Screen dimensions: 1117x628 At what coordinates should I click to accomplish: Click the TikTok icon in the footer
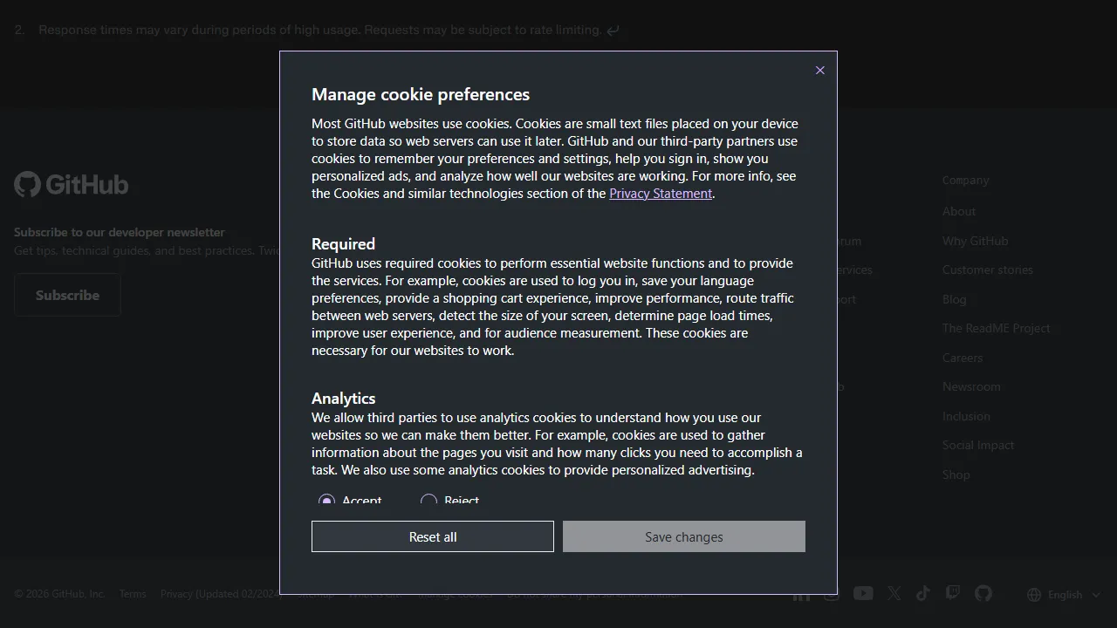pos(922,593)
